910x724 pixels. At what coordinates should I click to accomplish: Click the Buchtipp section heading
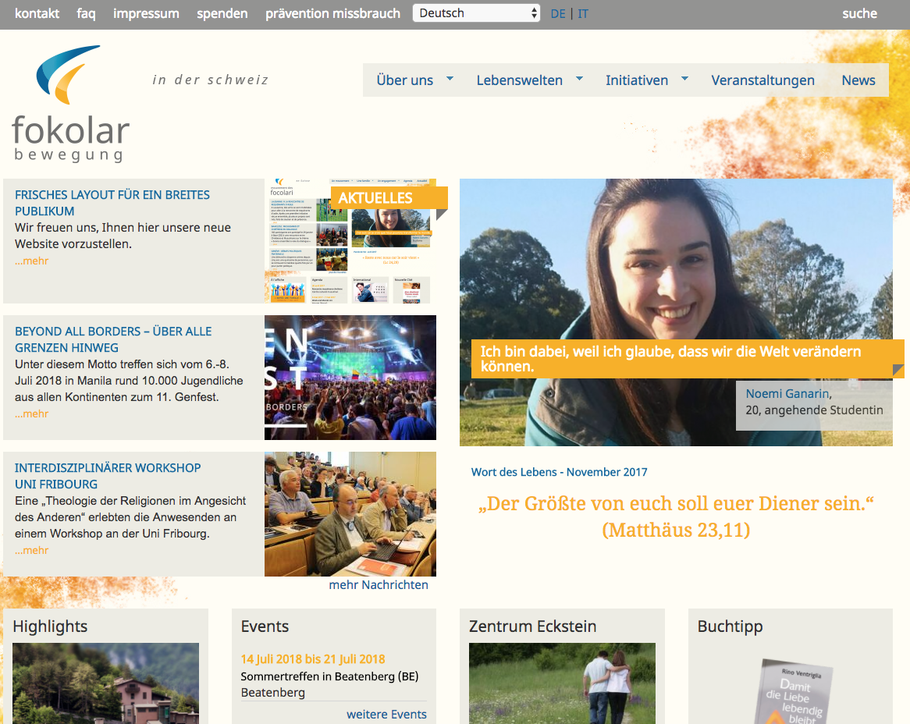click(730, 626)
